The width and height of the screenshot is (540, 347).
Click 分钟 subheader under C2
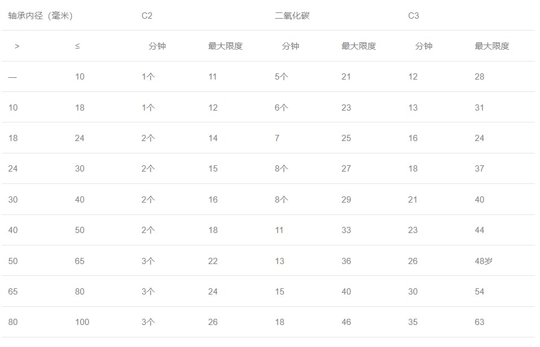point(157,46)
